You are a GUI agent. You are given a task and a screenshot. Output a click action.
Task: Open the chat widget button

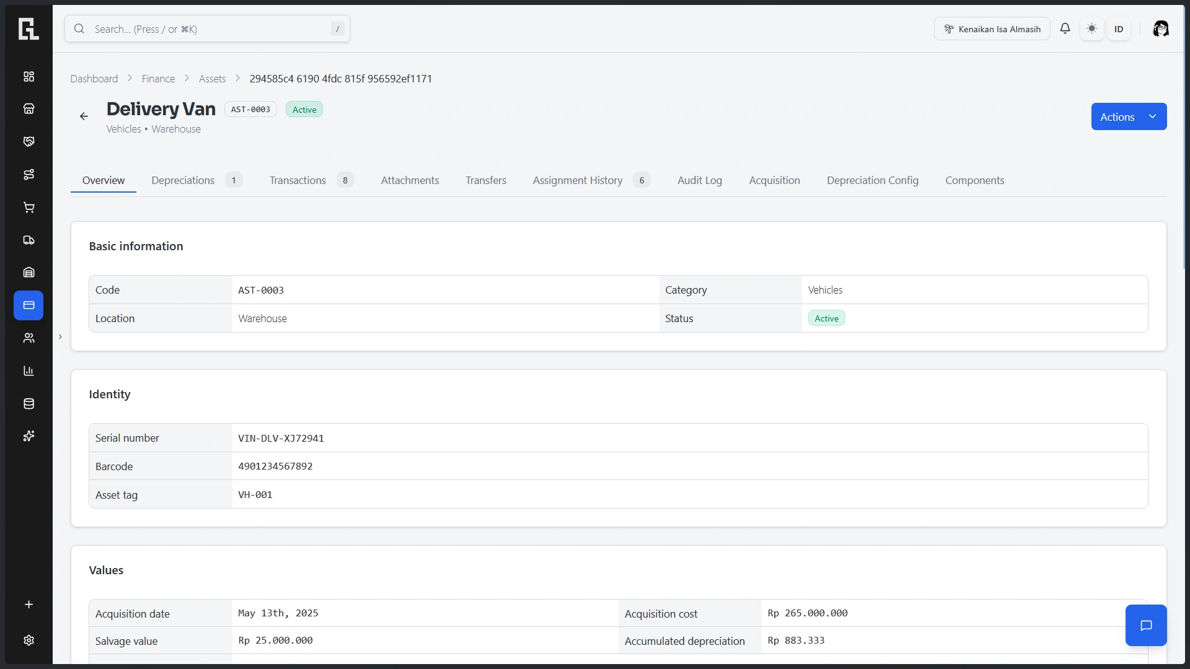(1146, 626)
